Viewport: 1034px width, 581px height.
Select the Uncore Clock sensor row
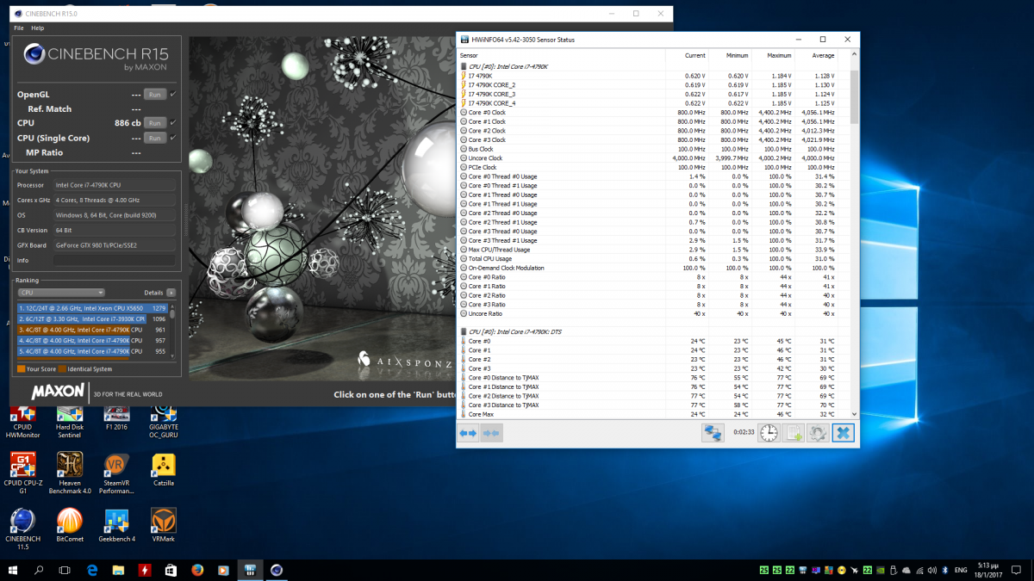pyautogui.click(x=654, y=158)
